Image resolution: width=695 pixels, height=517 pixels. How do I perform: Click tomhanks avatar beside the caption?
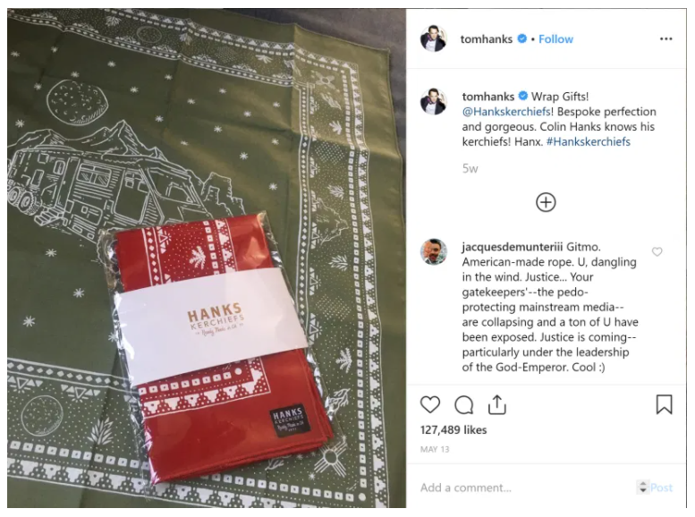click(434, 102)
